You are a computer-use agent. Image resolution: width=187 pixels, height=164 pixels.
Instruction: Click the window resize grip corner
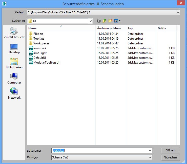pyautogui.click(x=183, y=161)
